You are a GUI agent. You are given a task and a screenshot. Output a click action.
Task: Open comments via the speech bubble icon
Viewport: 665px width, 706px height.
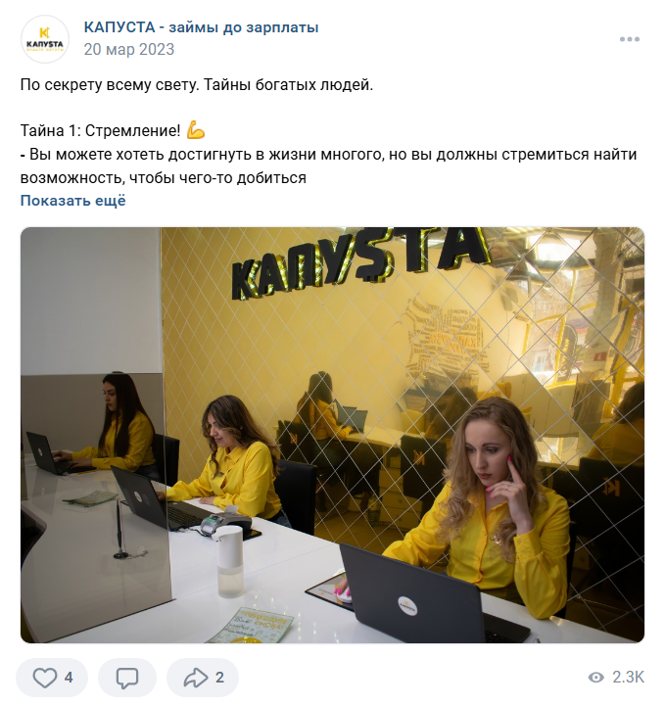click(x=127, y=678)
